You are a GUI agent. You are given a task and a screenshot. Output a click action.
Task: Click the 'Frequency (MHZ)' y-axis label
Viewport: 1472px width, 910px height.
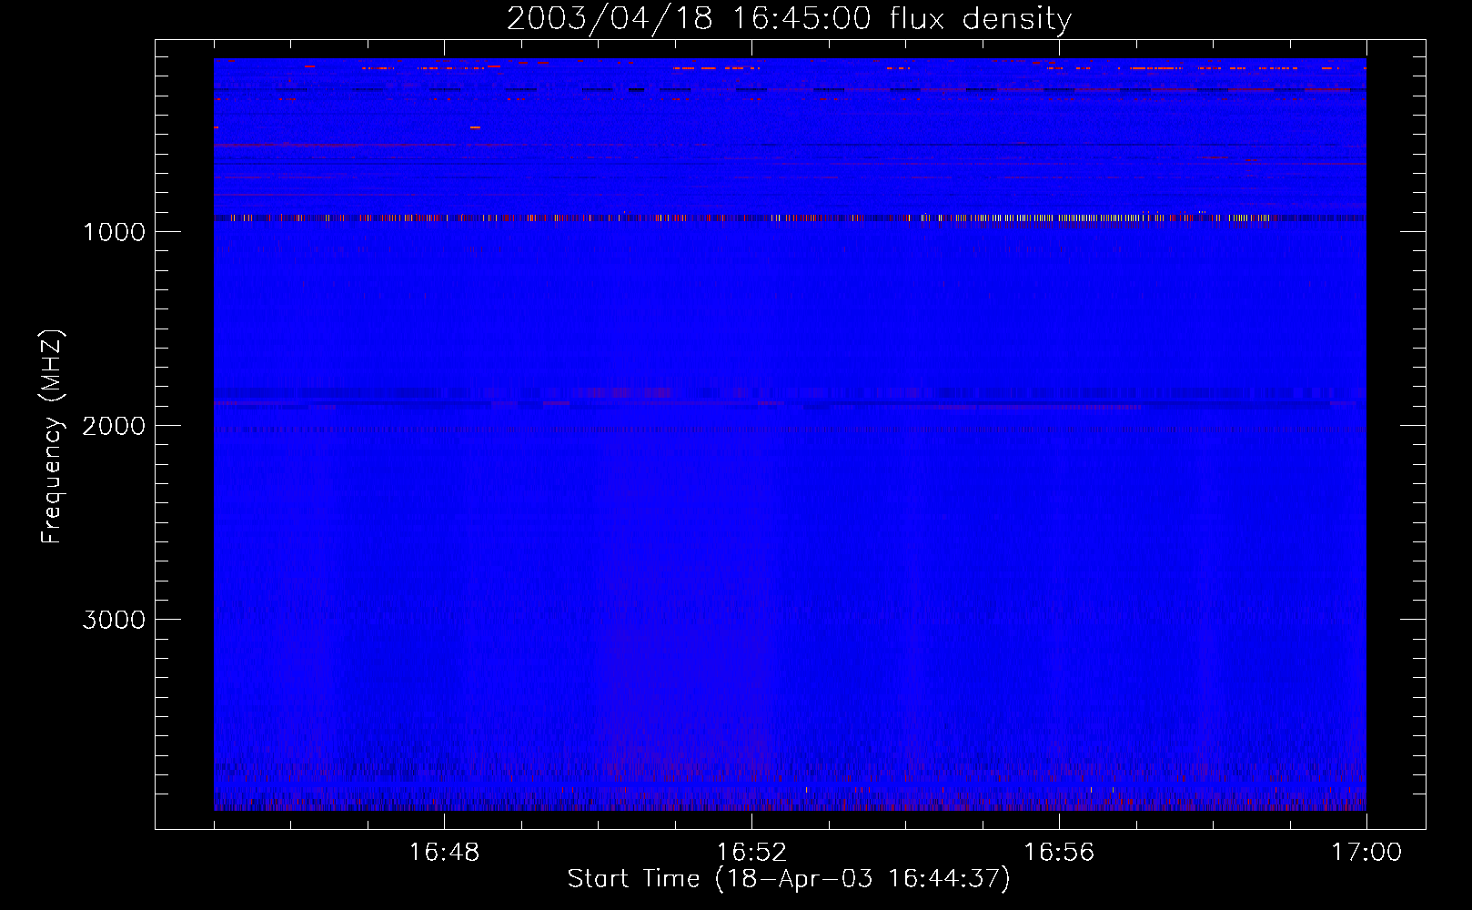click(52, 437)
